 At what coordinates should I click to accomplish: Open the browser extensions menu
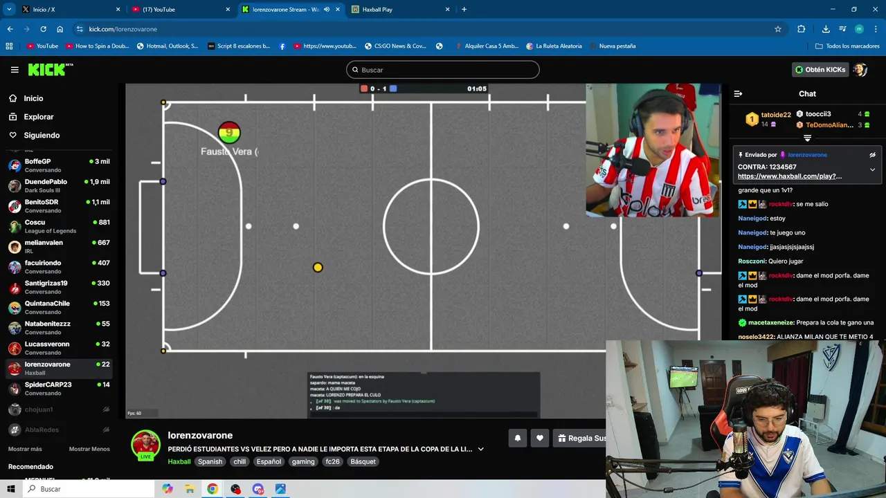click(x=802, y=29)
